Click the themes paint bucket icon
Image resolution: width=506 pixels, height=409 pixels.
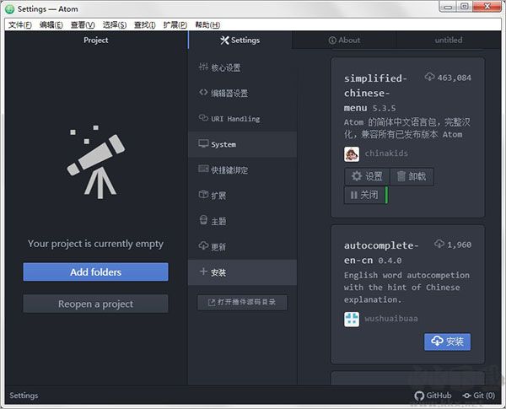[203, 220]
